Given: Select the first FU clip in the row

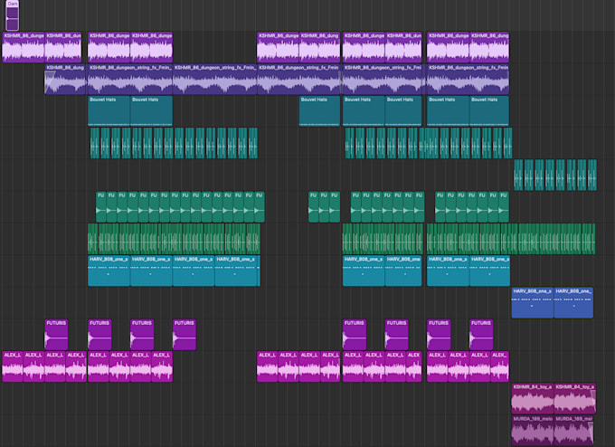Looking at the screenshot, I should pos(100,207).
